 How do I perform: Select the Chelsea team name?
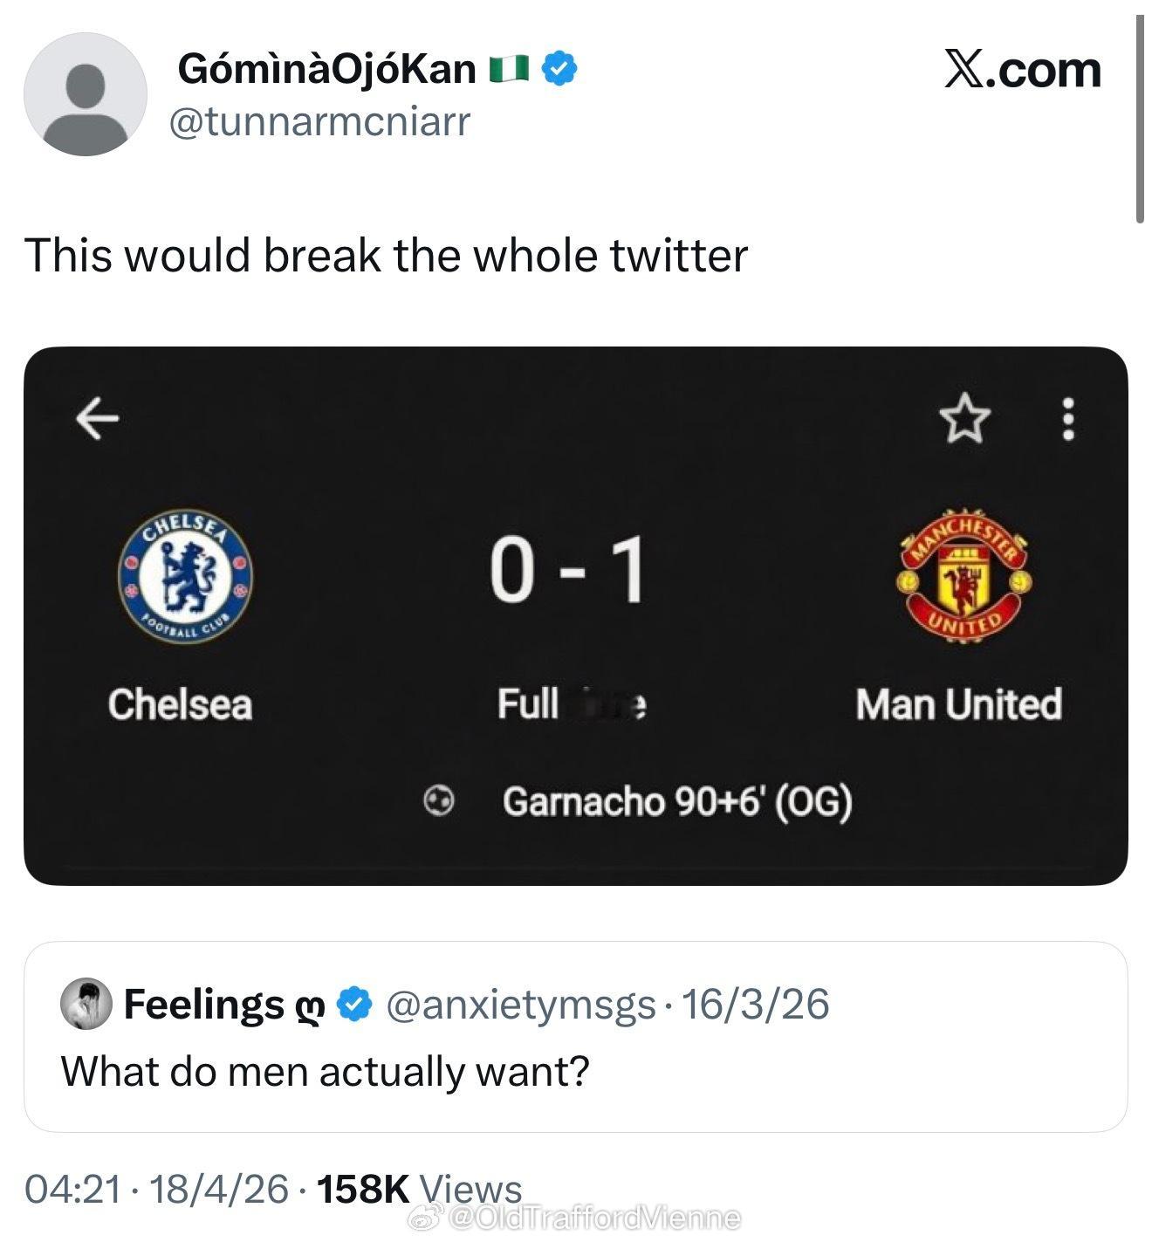[x=181, y=704]
